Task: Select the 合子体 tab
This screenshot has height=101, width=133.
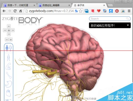Action: click(x=81, y=5)
